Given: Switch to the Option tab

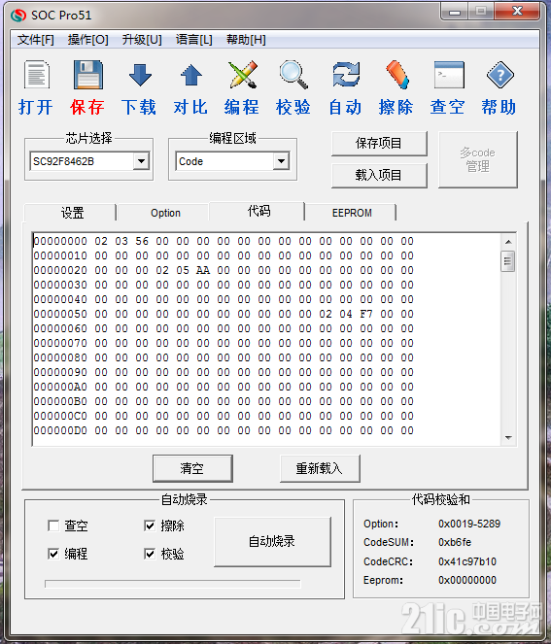Looking at the screenshot, I should (165, 213).
